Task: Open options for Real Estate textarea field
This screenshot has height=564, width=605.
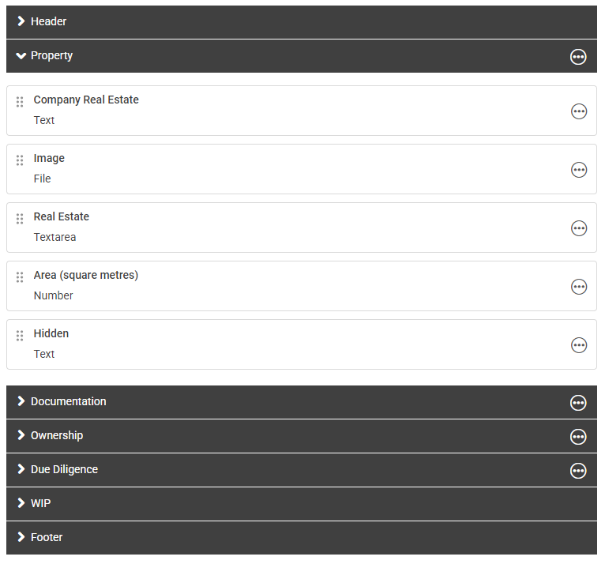Action: pyautogui.click(x=579, y=228)
